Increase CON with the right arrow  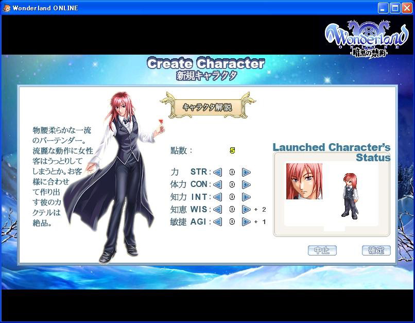click(x=246, y=184)
